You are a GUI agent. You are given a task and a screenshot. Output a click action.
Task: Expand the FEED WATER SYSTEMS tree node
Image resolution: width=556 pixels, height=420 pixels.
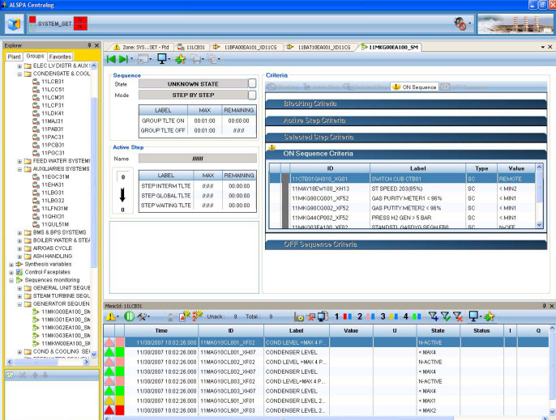(19, 160)
